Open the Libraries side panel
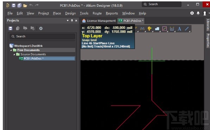This screenshot has width=210, height=130. pos(208,25)
